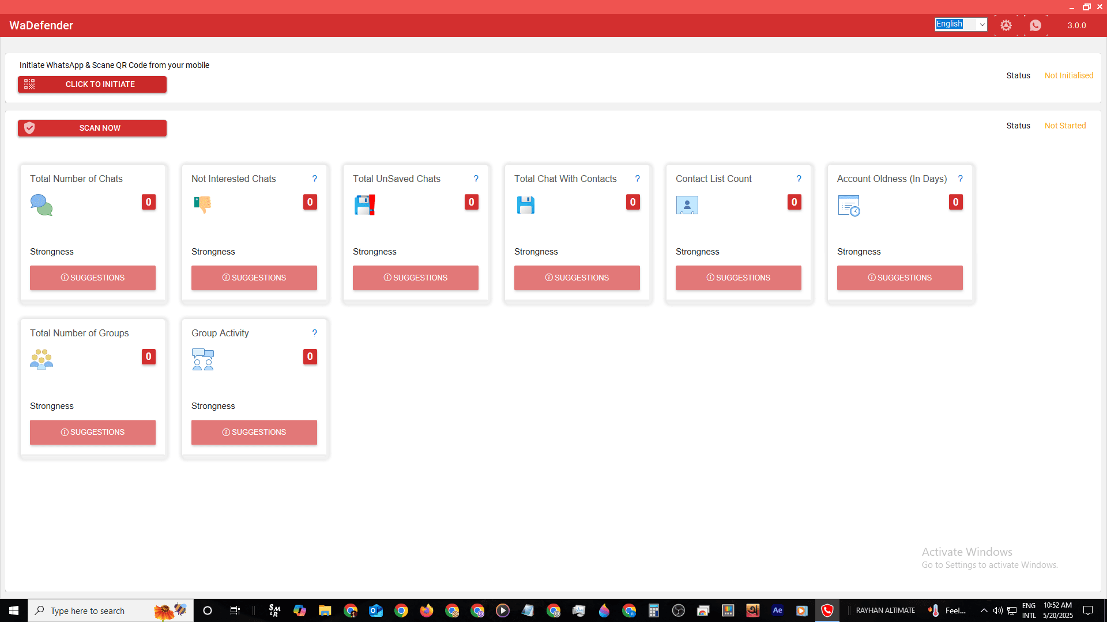Open Outlook from the taskbar
Viewport: 1107px width, 622px height.
coord(376,610)
